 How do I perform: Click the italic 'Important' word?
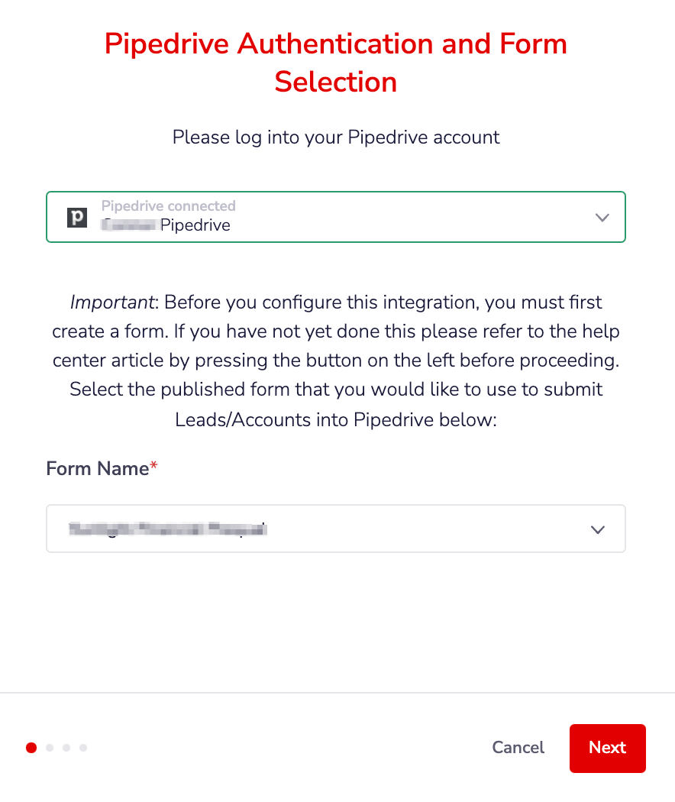(x=112, y=302)
